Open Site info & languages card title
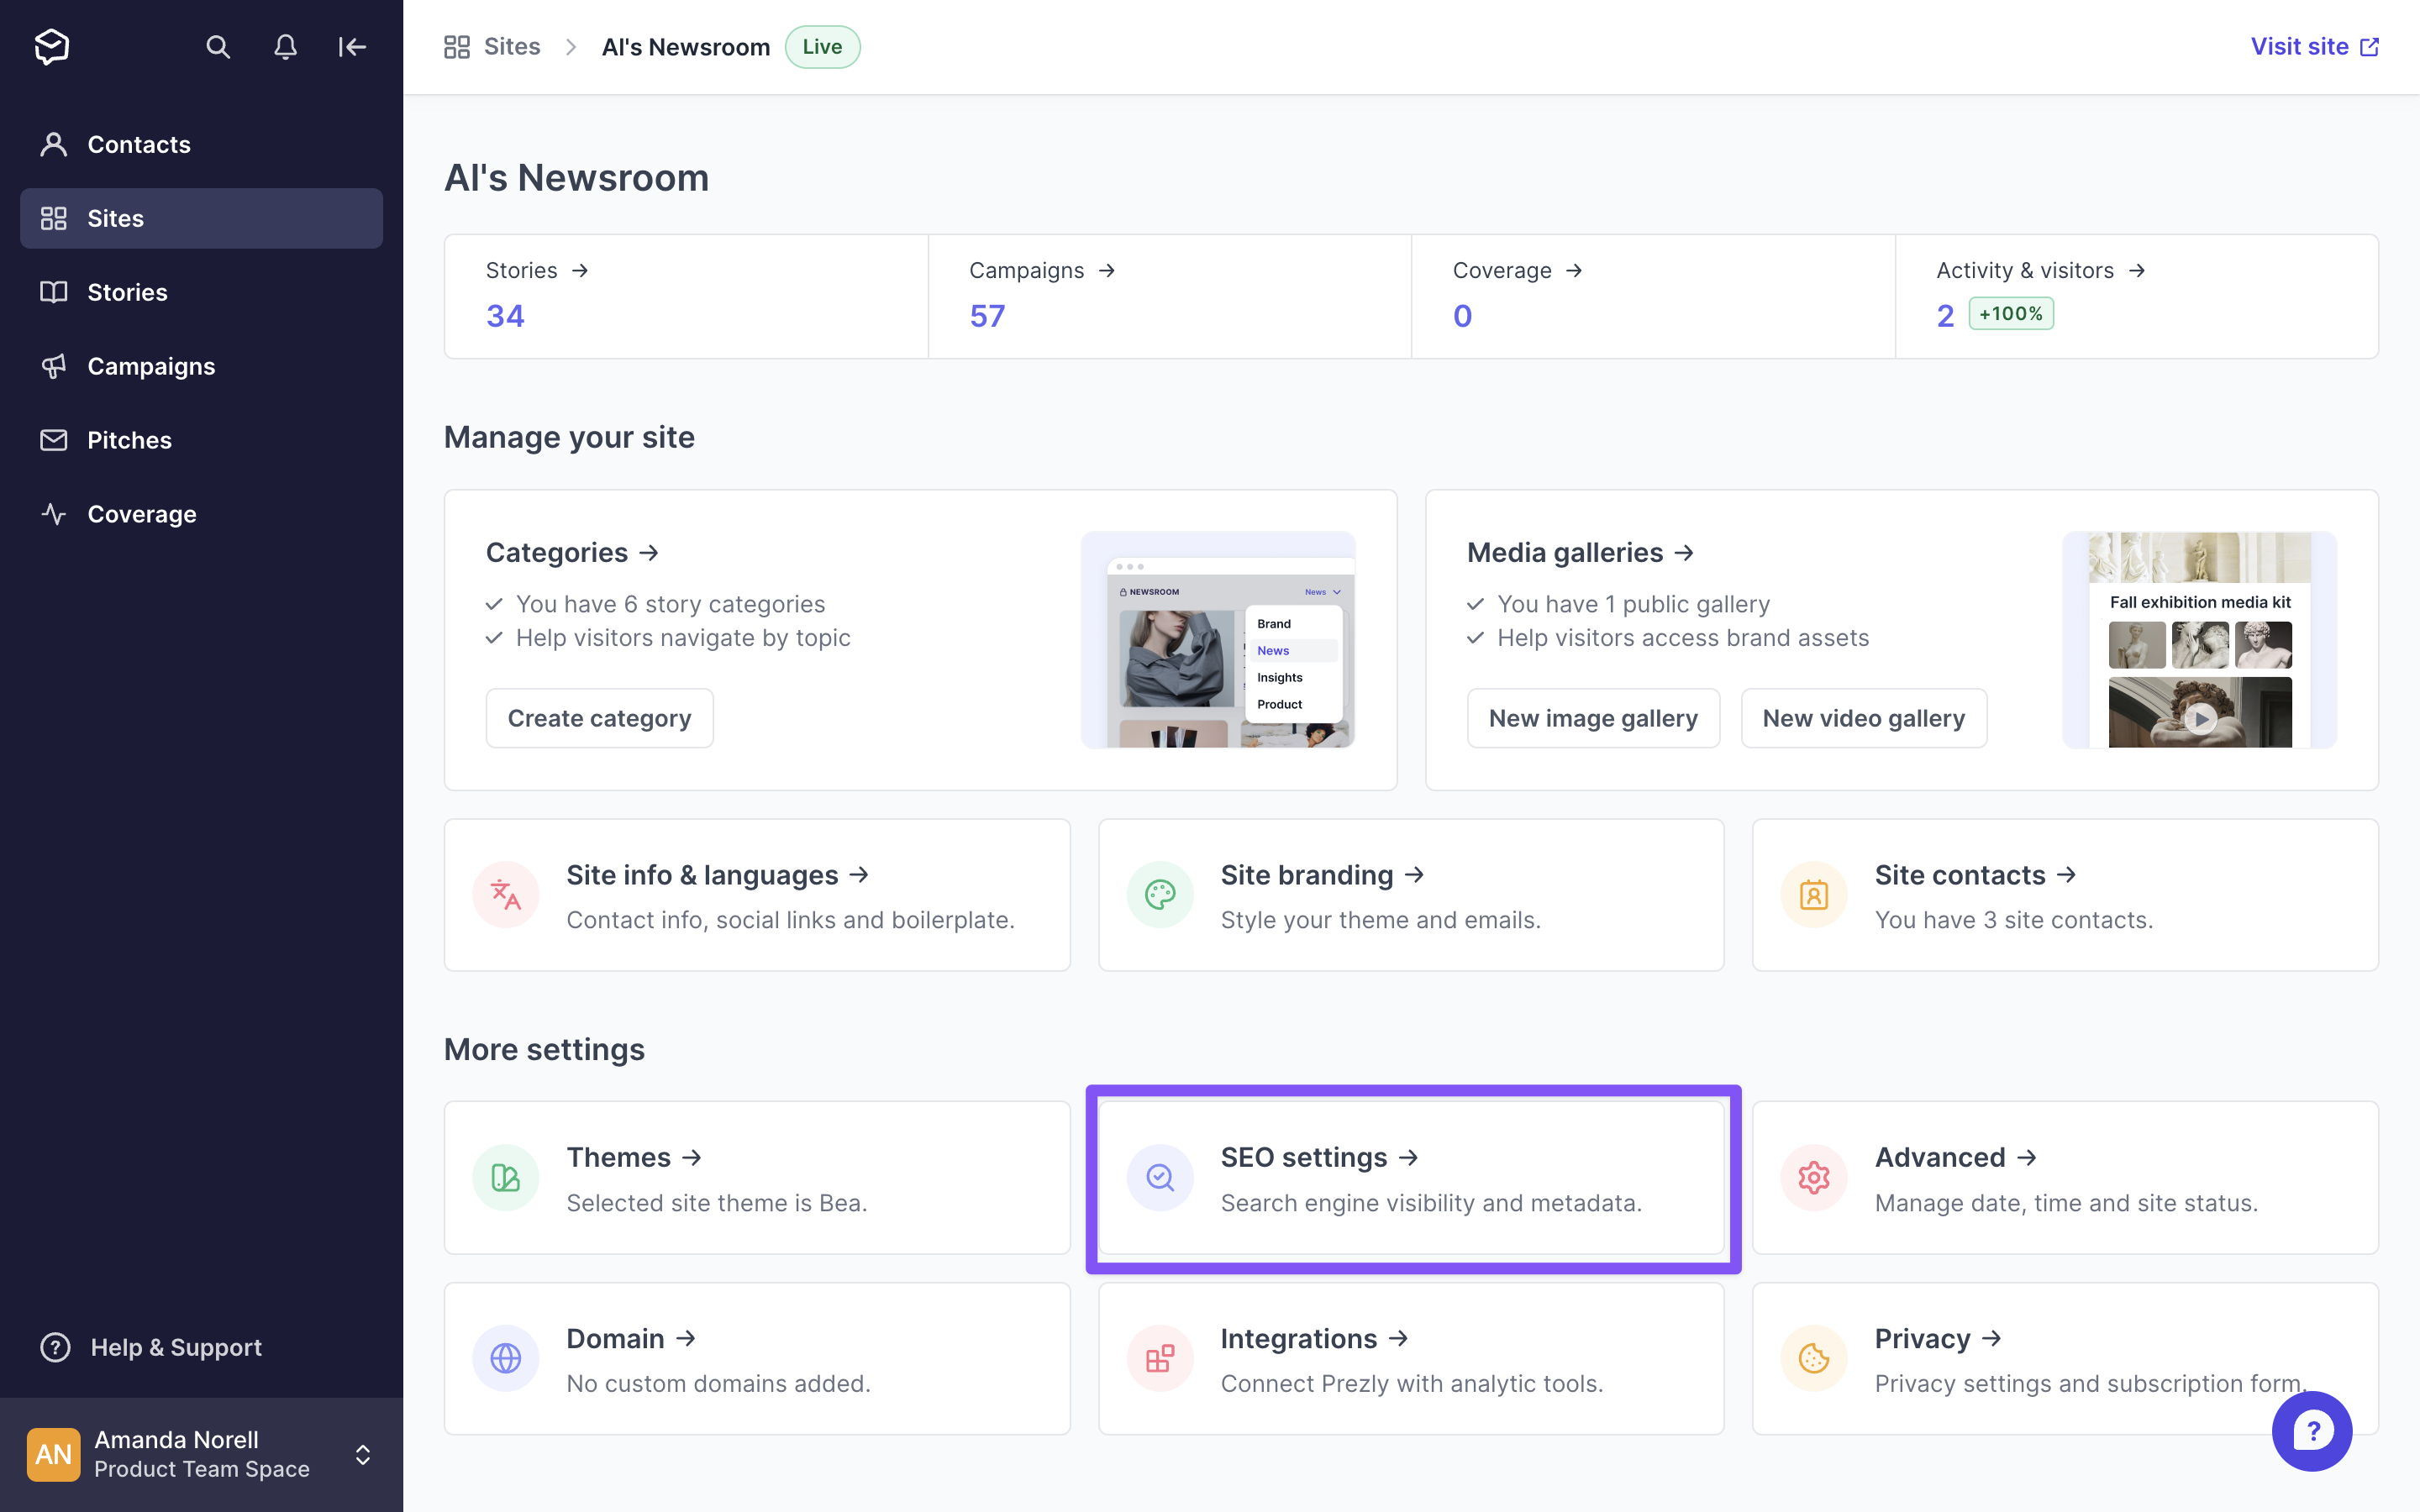 717,874
